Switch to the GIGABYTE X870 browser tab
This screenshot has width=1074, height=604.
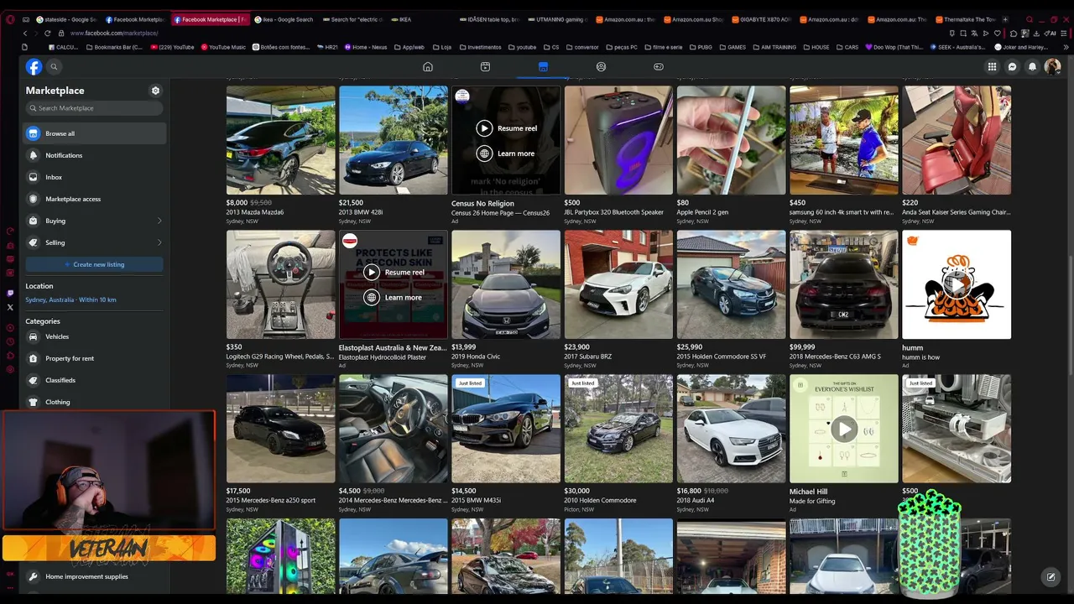(762, 19)
